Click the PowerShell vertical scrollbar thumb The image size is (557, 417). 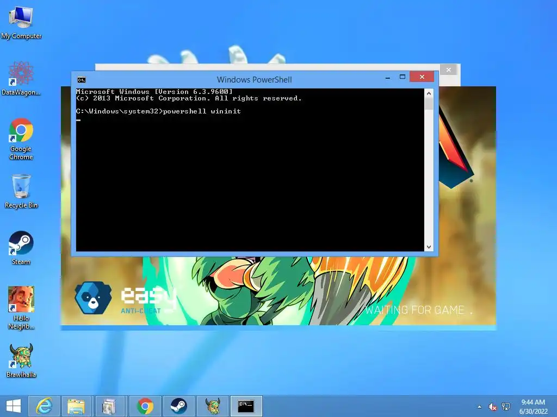[429, 104]
